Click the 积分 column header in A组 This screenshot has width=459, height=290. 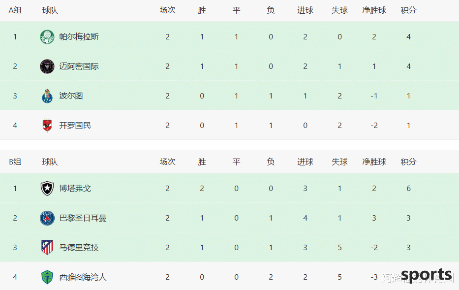coord(408,10)
